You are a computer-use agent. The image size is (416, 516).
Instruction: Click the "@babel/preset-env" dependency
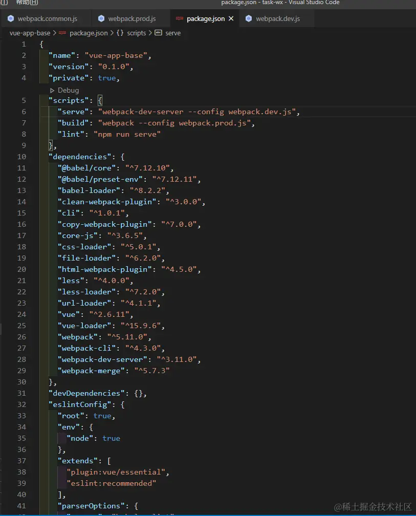(x=100, y=179)
